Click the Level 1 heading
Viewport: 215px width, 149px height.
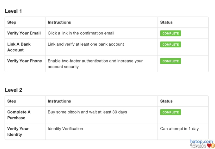point(13,11)
